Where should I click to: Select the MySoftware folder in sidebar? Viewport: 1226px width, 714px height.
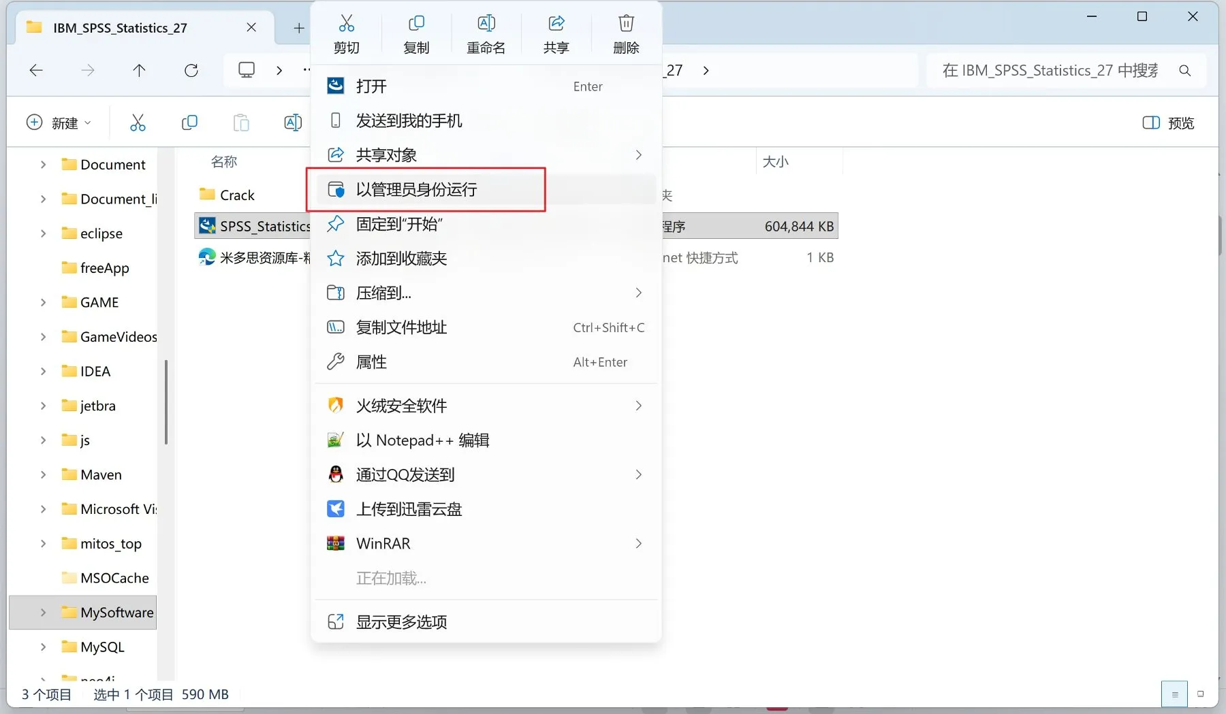83,613
